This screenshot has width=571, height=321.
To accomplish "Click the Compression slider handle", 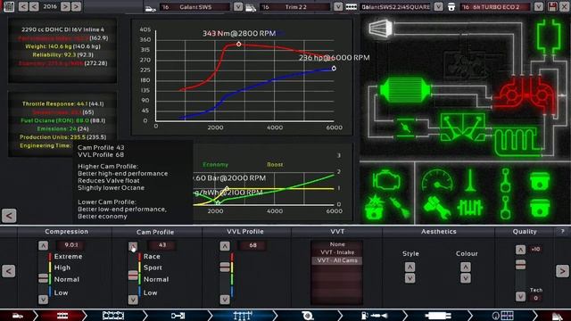I will click(43, 278).
